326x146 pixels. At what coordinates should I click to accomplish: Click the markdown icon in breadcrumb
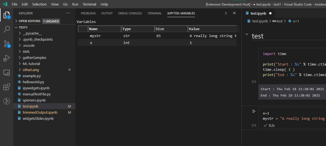click(x=274, y=21)
